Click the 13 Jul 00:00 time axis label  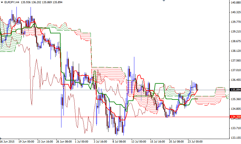tap(139, 141)
